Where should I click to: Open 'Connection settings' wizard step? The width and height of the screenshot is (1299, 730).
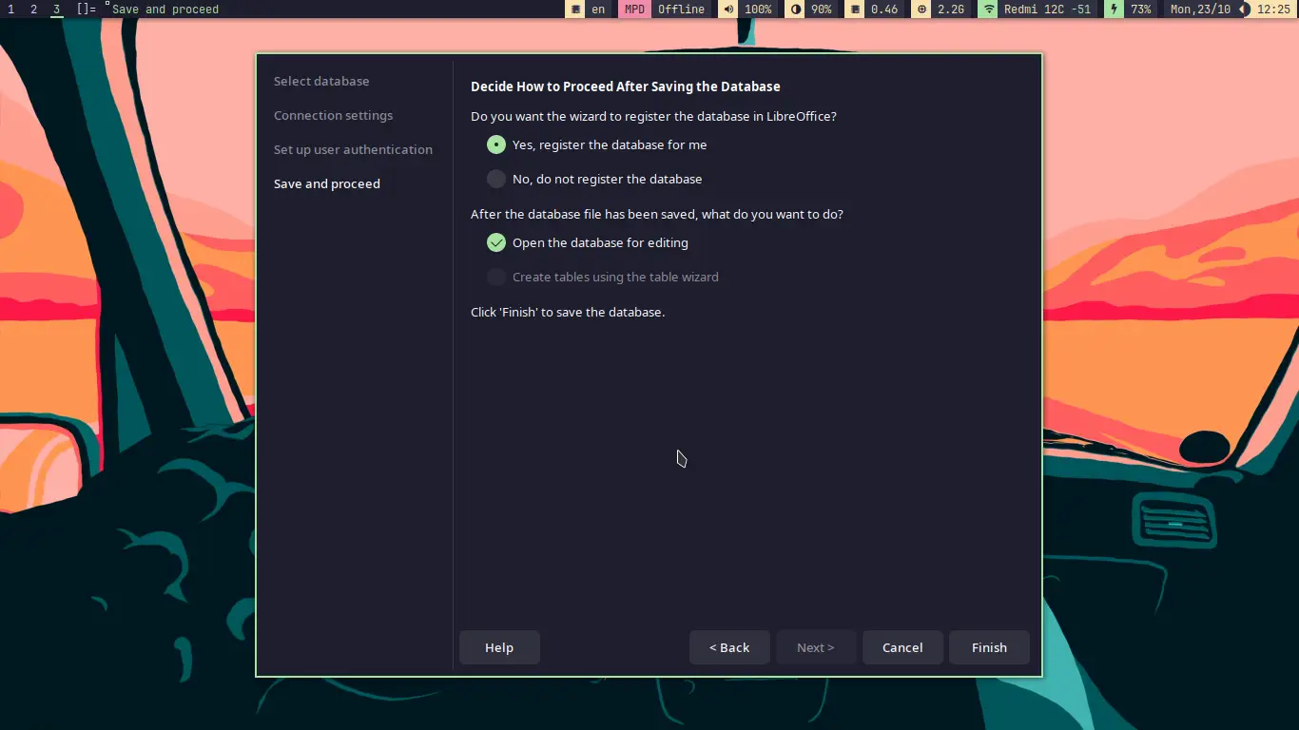pyautogui.click(x=333, y=115)
